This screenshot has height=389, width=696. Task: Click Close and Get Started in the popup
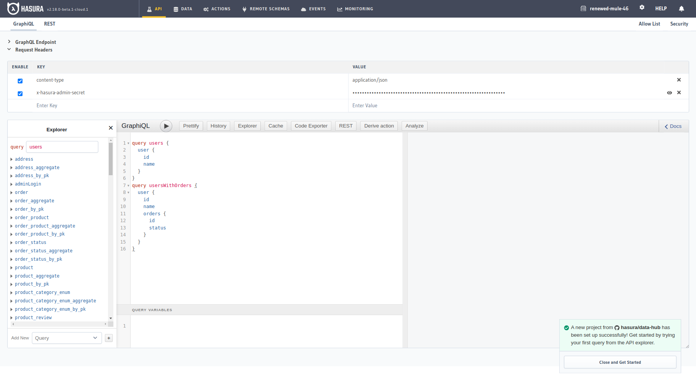[x=620, y=362]
